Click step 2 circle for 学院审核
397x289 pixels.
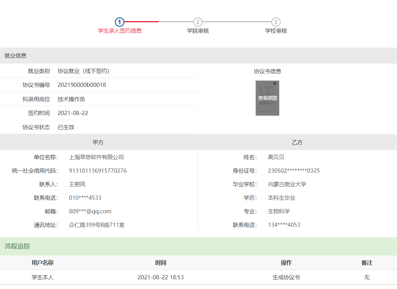tap(198, 22)
